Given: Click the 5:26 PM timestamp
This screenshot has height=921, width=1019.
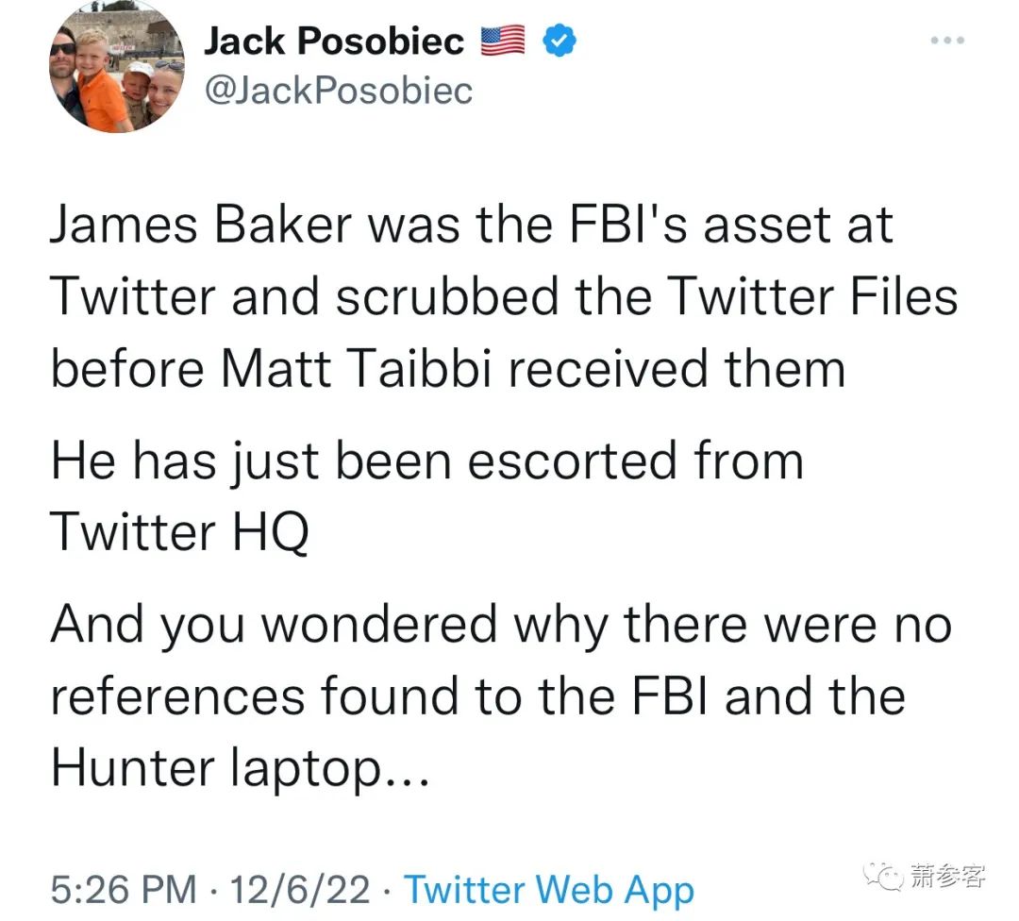Looking at the screenshot, I should tap(124, 890).
